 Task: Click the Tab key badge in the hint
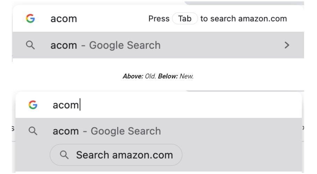pos(185,19)
